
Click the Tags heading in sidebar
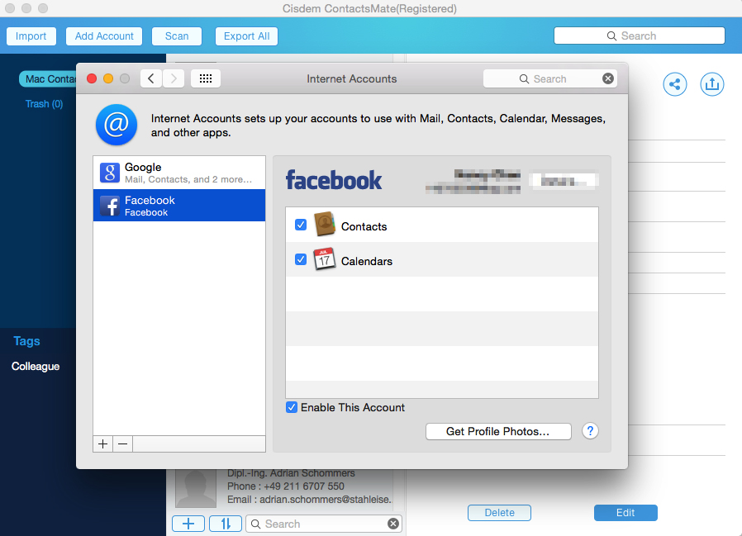tap(27, 341)
